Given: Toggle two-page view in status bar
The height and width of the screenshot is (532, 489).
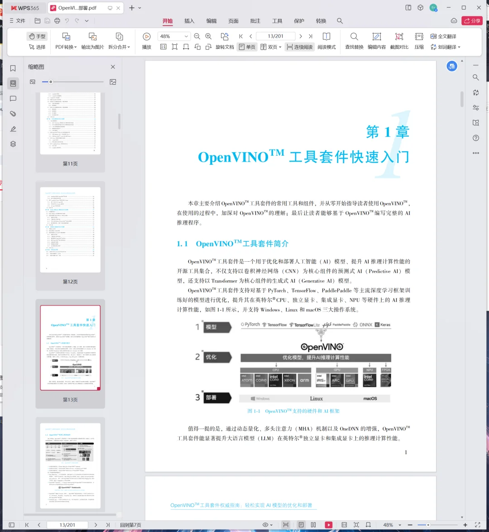Looking at the screenshot, I should 313,525.
